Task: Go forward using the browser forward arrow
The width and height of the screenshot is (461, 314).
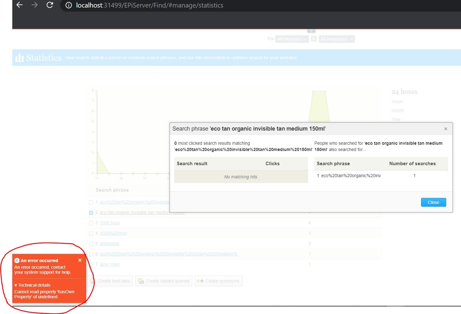Action: (x=35, y=5)
